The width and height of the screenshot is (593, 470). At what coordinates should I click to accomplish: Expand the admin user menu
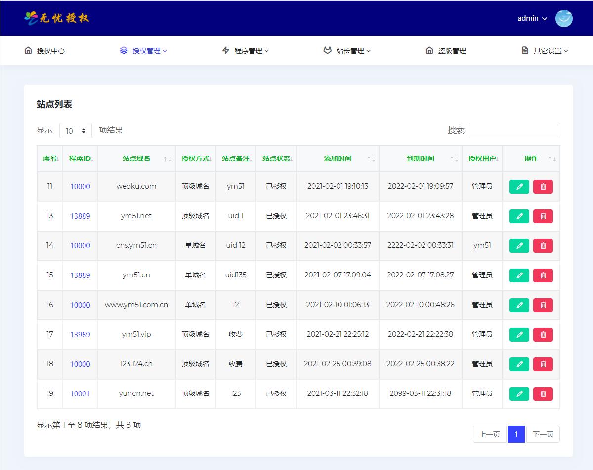pyautogui.click(x=532, y=18)
